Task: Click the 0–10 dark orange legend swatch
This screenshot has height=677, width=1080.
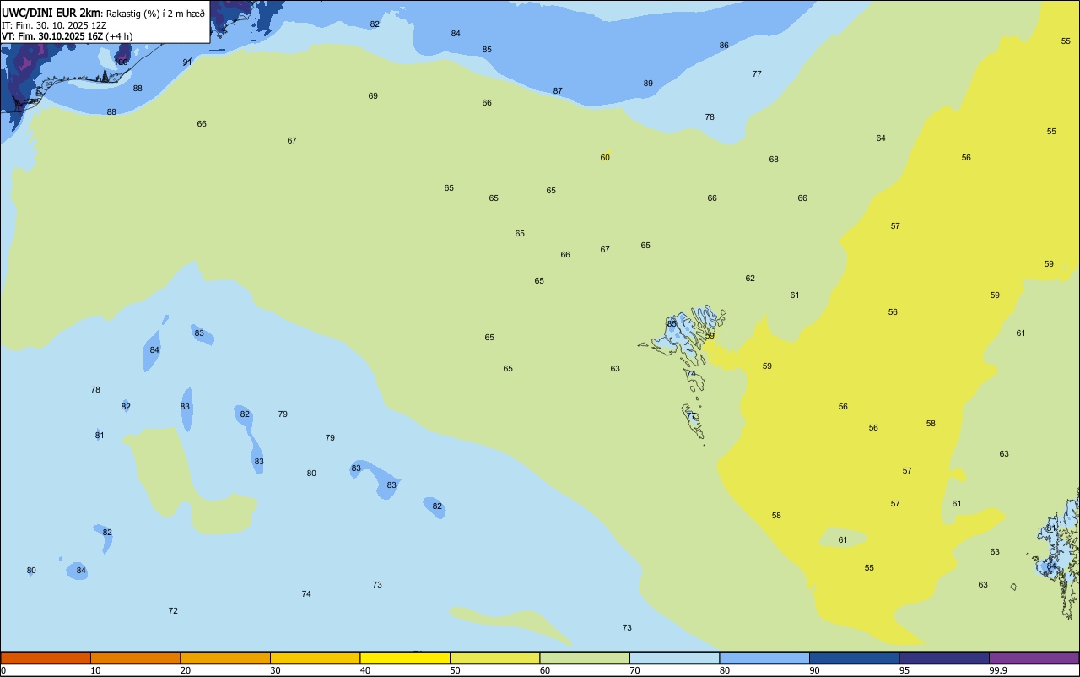Action: point(46,658)
